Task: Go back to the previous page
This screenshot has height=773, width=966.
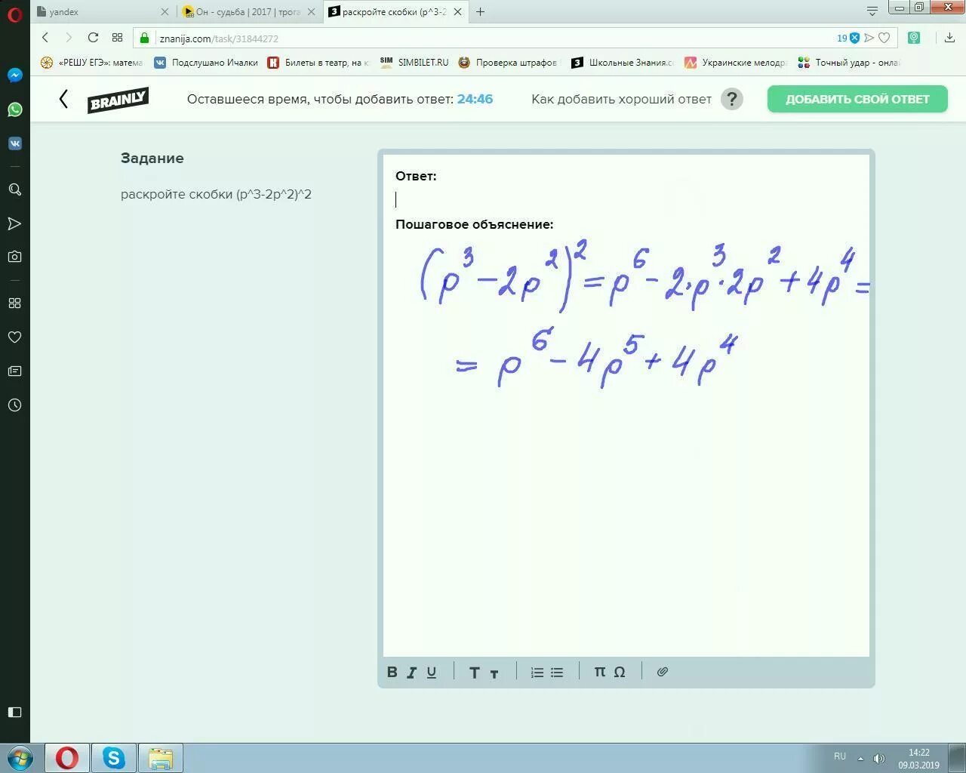Action: [45, 37]
